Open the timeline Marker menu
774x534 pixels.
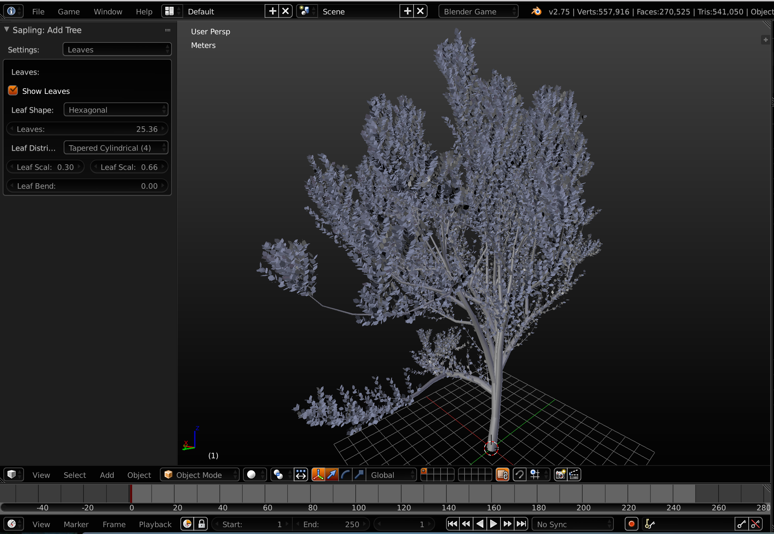pos(76,524)
